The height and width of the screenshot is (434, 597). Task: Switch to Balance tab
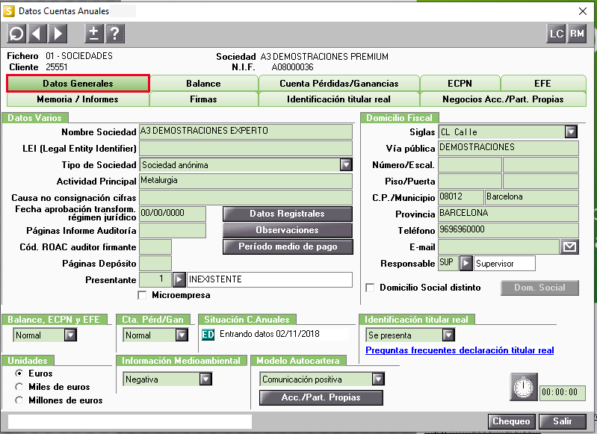(204, 84)
